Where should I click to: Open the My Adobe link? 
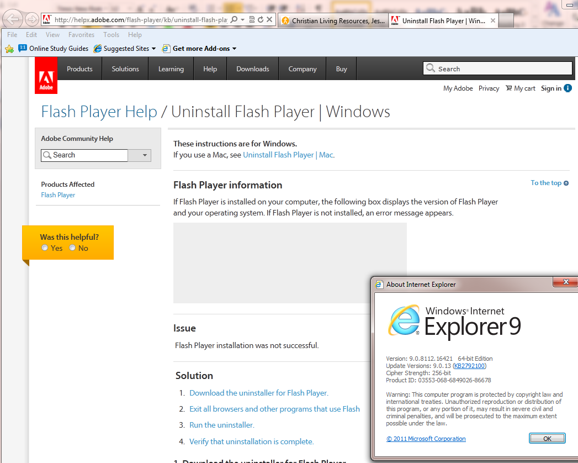click(458, 88)
